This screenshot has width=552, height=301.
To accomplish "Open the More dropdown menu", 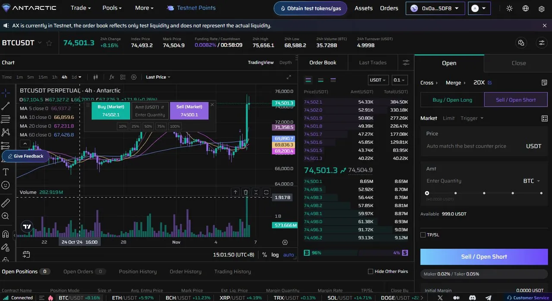I will [x=144, y=8].
